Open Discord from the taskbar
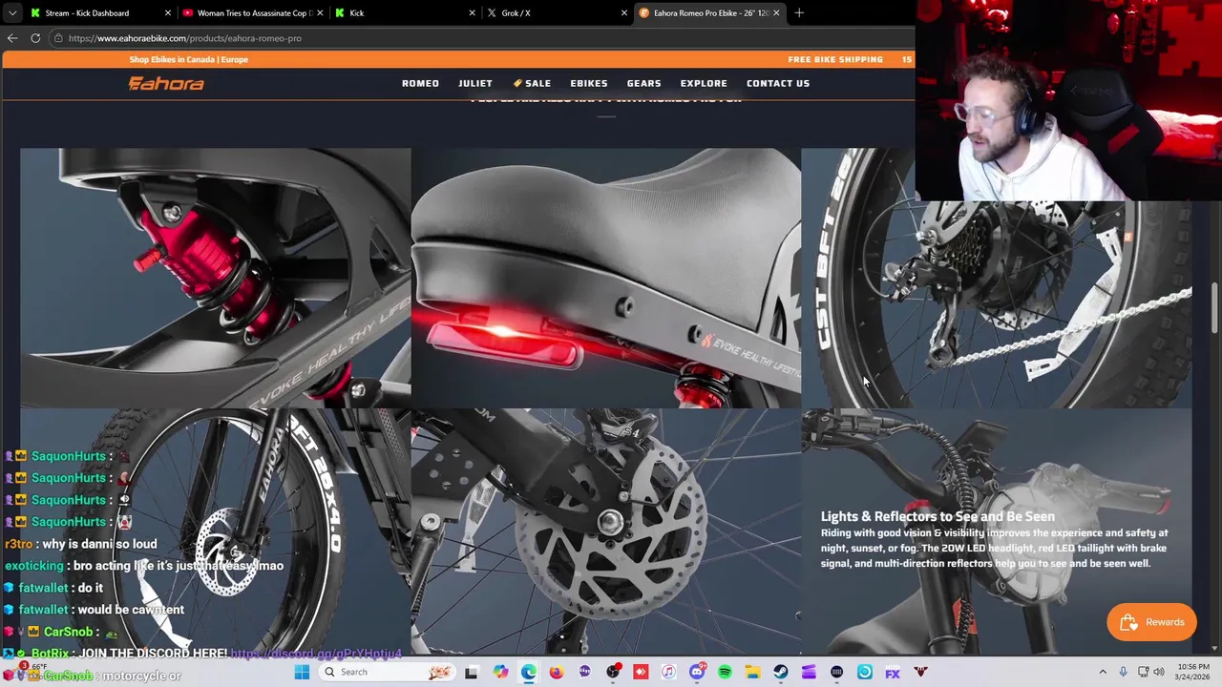 697,672
